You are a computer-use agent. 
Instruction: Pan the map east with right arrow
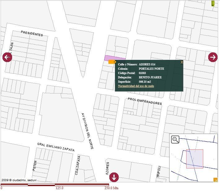(213, 57)
